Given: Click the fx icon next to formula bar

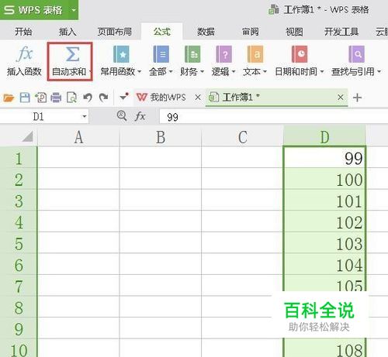Looking at the screenshot, I should point(140,116).
